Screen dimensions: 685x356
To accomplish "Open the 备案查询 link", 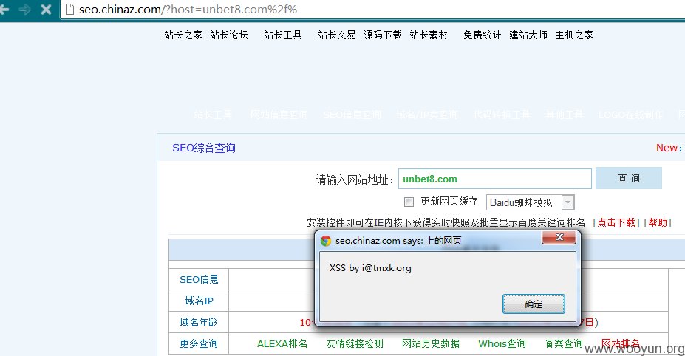I will [x=564, y=343].
